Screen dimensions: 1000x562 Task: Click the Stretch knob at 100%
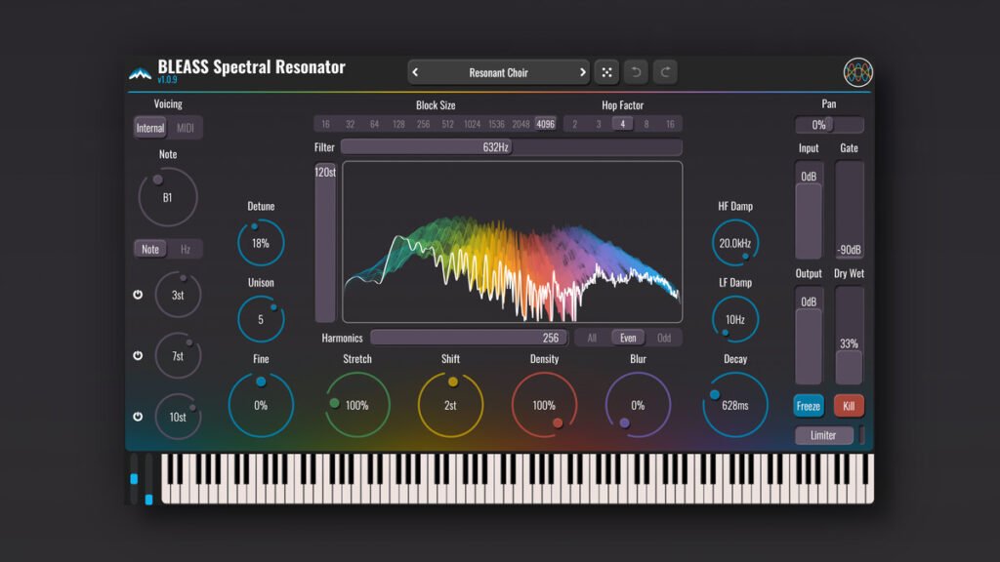pos(357,405)
